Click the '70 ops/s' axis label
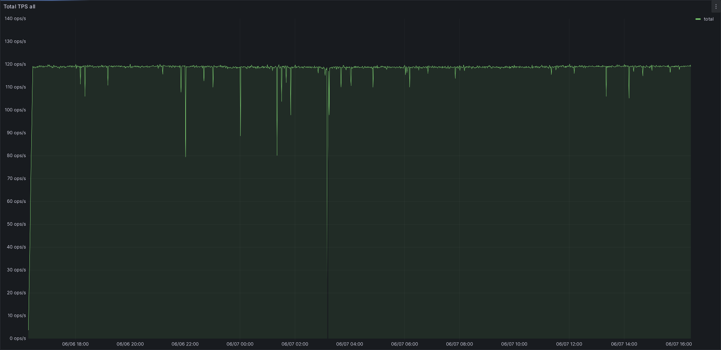 pyautogui.click(x=16, y=178)
